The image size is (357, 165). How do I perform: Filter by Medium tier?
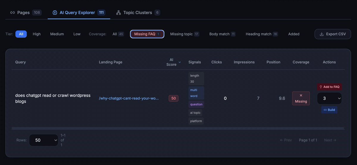57,34
